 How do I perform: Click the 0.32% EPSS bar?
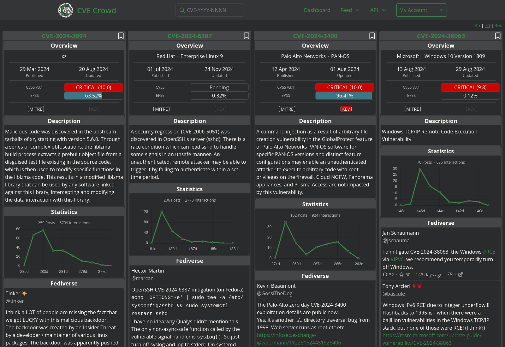tap(219, 96)
